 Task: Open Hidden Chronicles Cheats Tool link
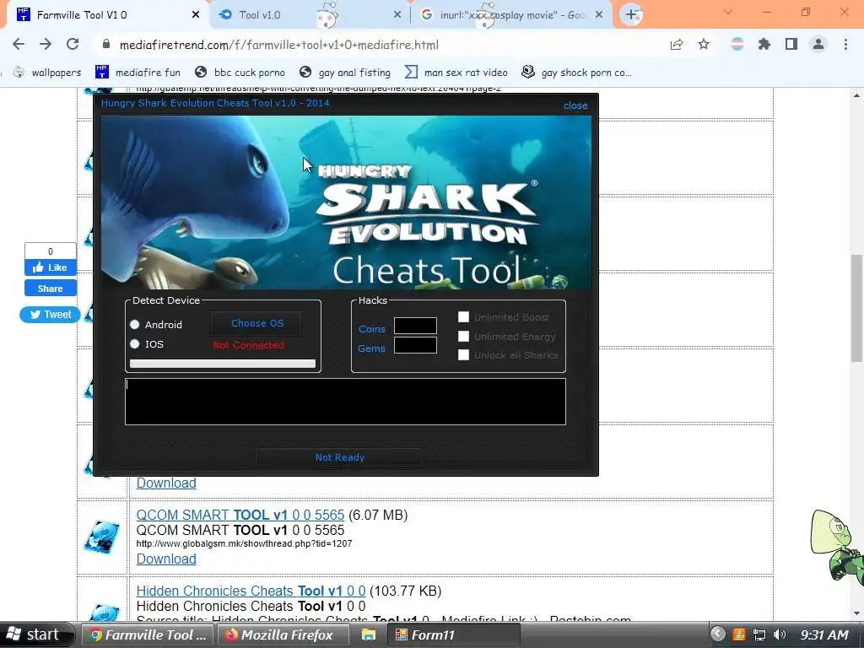251,591
